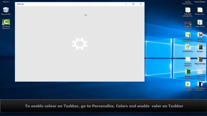Click the Settings window title text
The height and width of the screenshot is (116, 207).
tap(20, 4)
